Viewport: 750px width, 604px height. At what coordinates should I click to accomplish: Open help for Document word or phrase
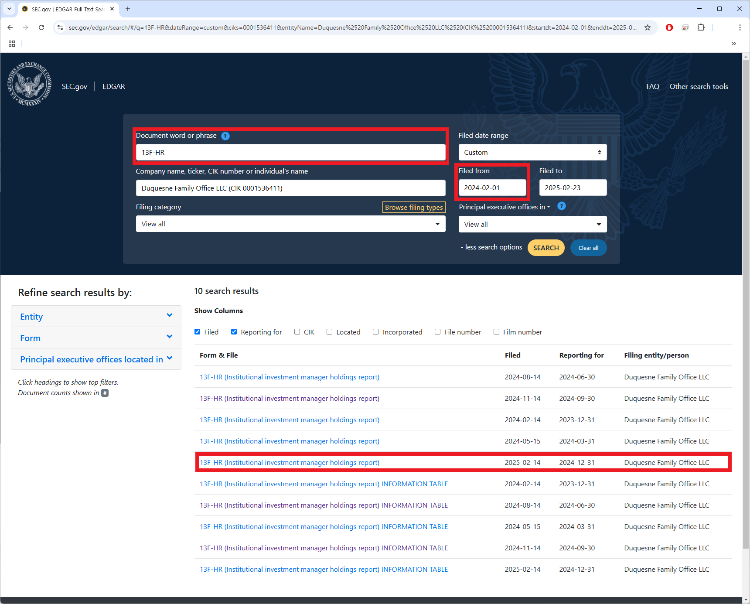click(225, 136)
